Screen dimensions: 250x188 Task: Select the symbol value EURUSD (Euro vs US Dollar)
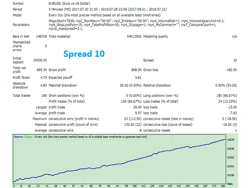point(70,4)
